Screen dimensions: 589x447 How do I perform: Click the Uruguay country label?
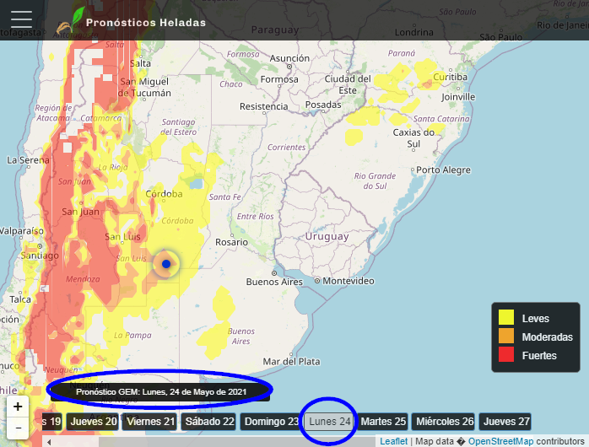coord(327,236)
